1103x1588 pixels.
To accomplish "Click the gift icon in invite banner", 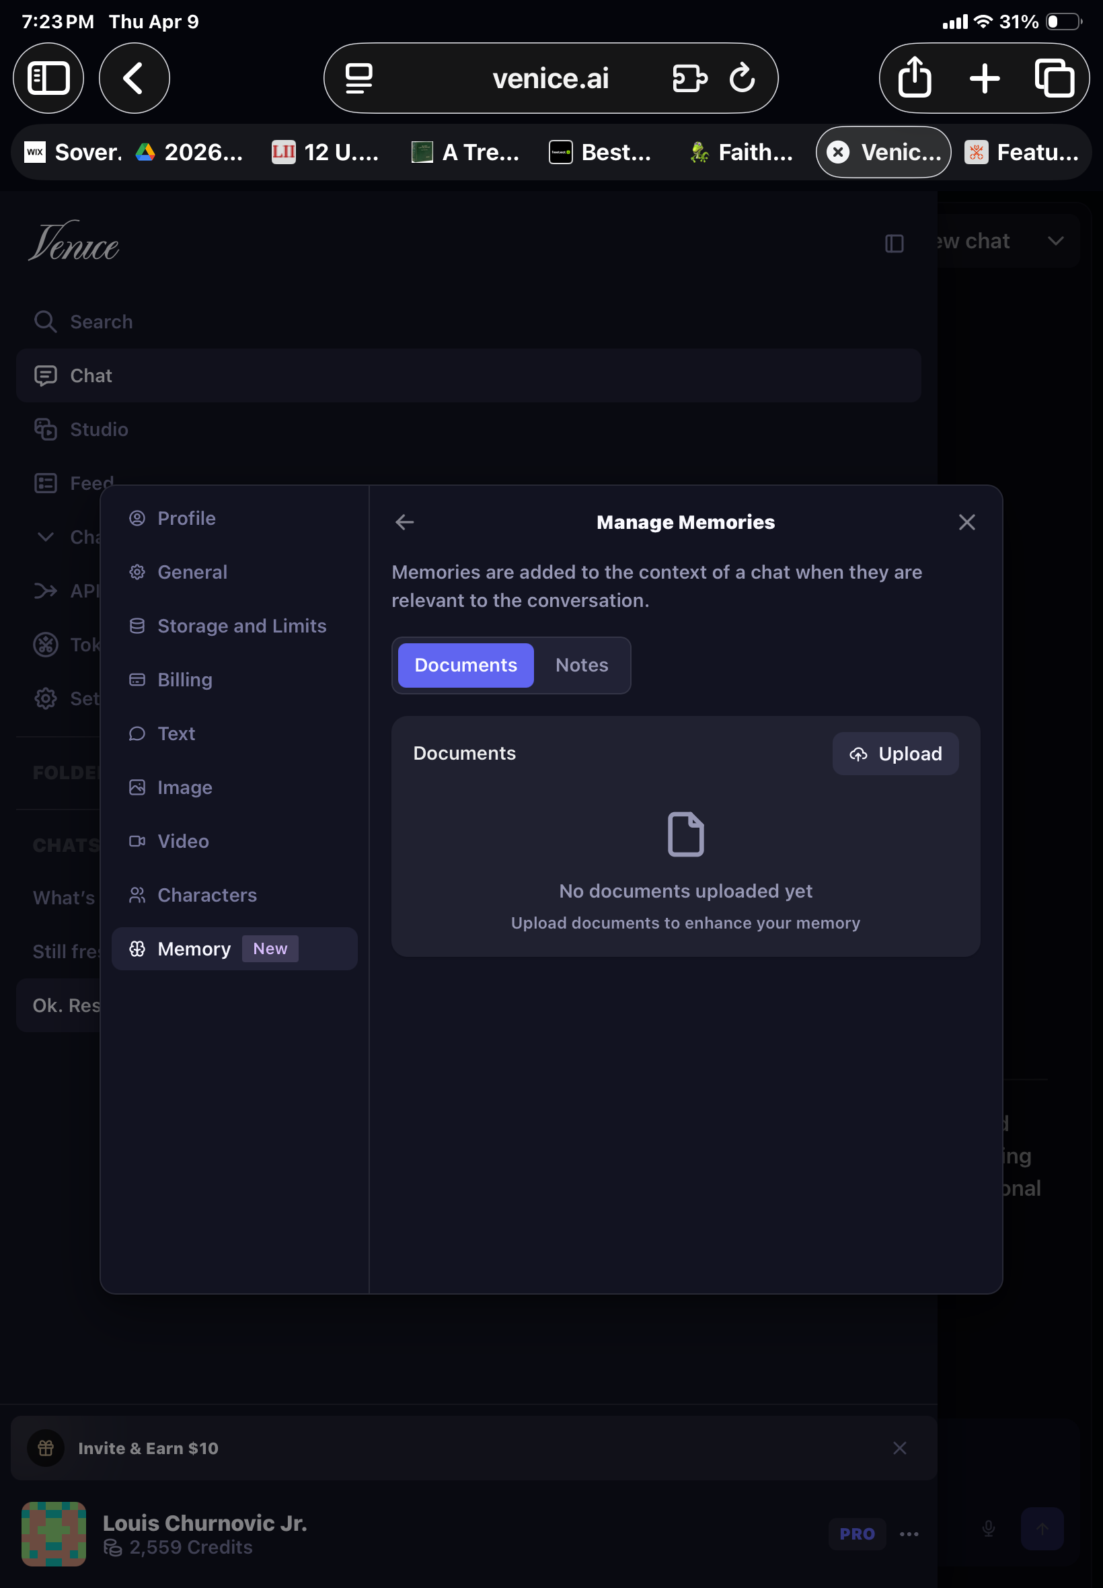I will tap(46, 1447).
